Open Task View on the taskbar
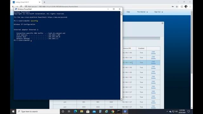 tap(69, 111)
